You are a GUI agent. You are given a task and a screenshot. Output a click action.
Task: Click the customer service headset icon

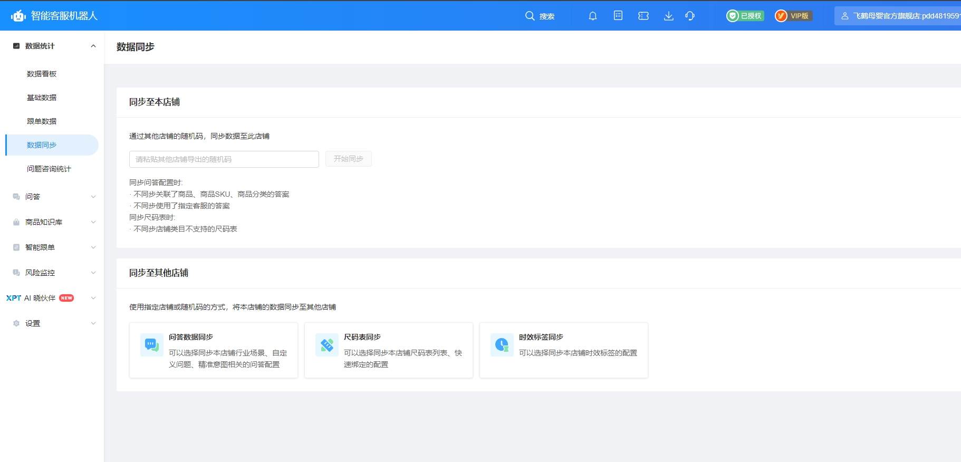click(690, 16)
